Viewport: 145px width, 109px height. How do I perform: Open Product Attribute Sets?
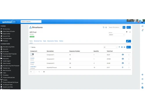(9, 78)
